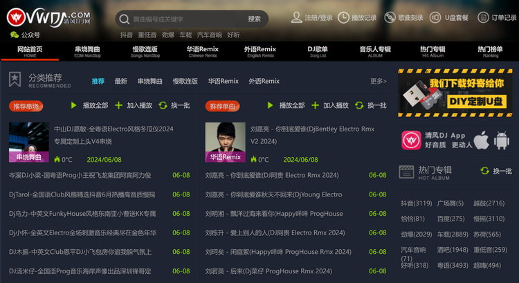
Task: Open 刘嘉亮 song cover thumbnail
Action: click(226, 142)
